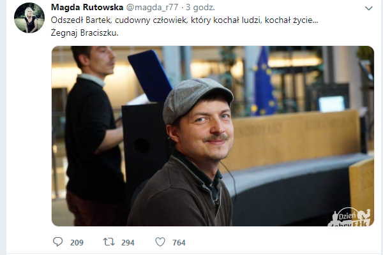
Task: Click the 294 retweets count
Action: 128,242
